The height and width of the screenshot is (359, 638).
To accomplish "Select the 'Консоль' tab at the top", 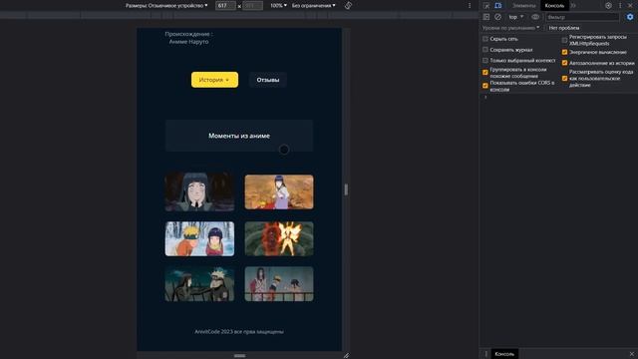I will click(554, 6).
